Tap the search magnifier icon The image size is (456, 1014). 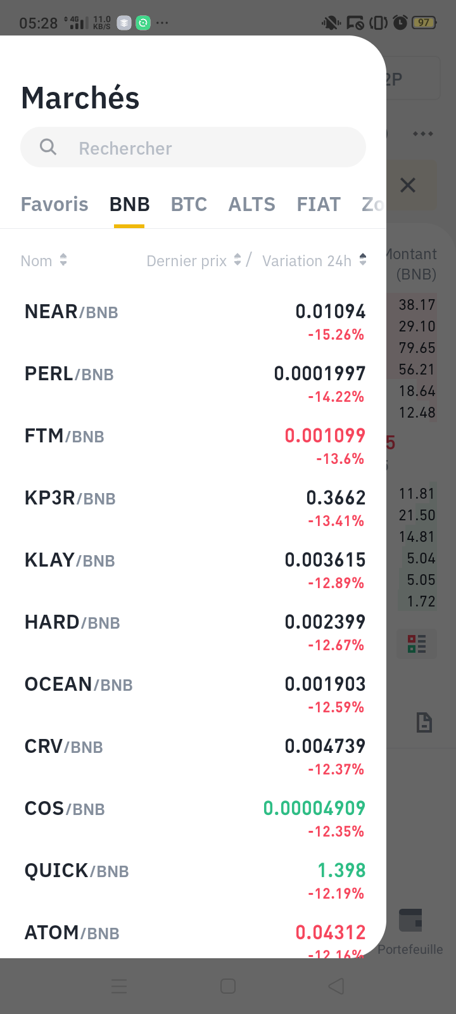(x=48, y=147)
